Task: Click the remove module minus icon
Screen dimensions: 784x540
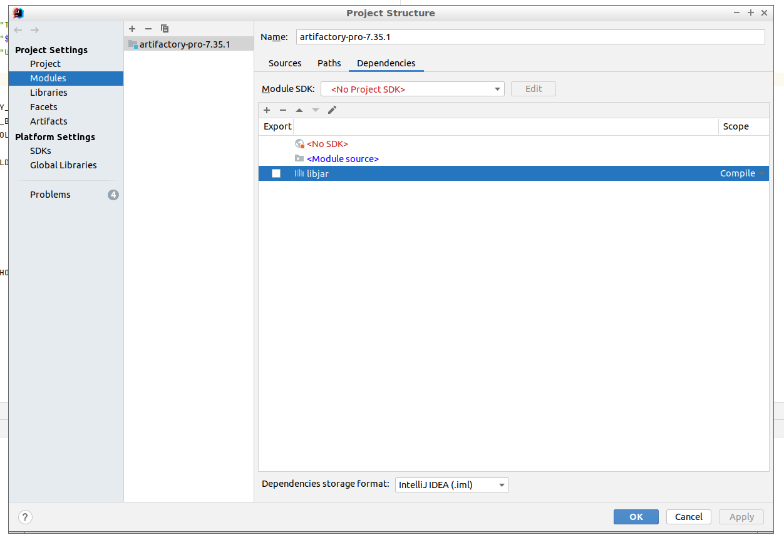Action: point(148,29)
